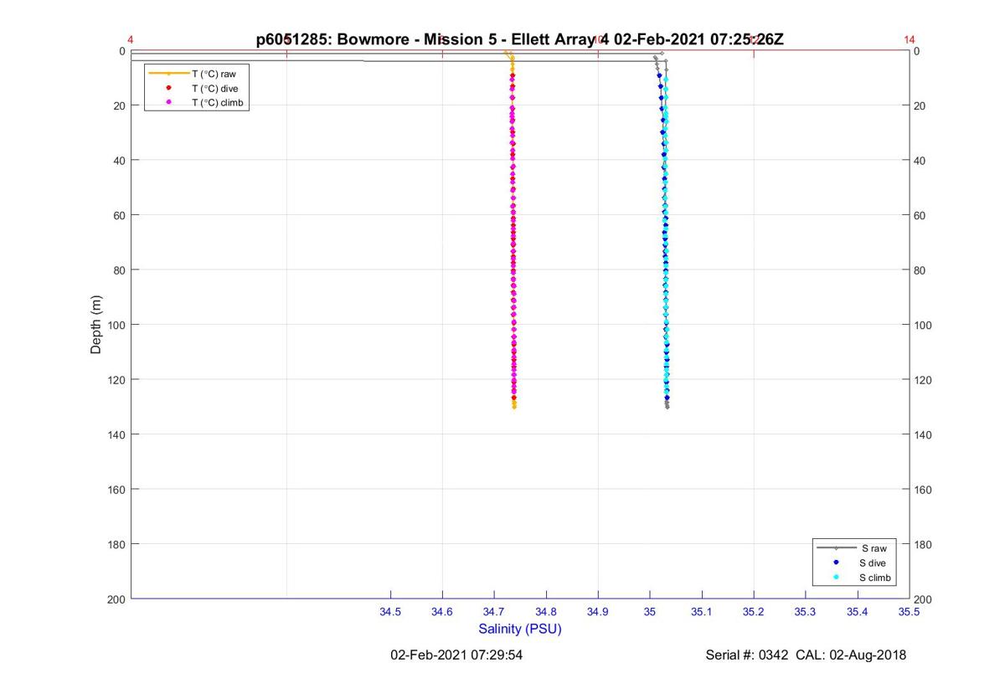Viewport: 1005px width, 673px height.
Task: Click the orange line sample beside 'T (°C) raw'
Action: [168, 74]
